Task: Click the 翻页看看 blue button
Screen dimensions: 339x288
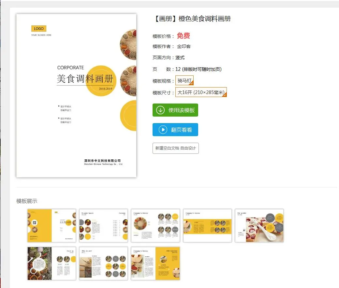Action: [175, 130]
